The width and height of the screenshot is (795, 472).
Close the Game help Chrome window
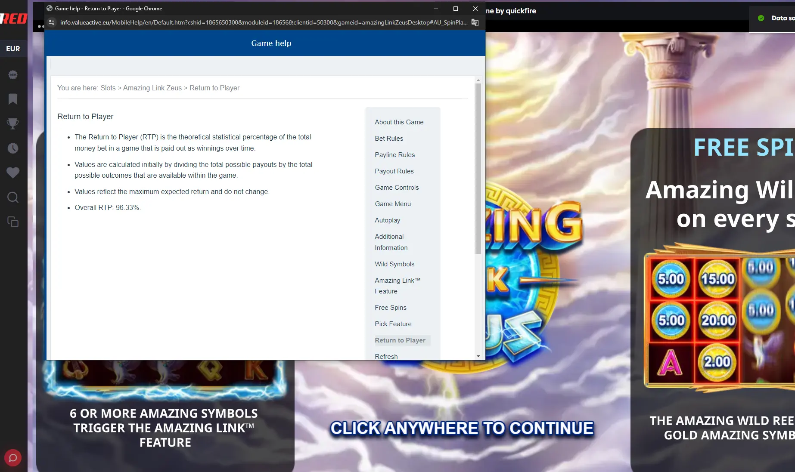click(475, 9)
